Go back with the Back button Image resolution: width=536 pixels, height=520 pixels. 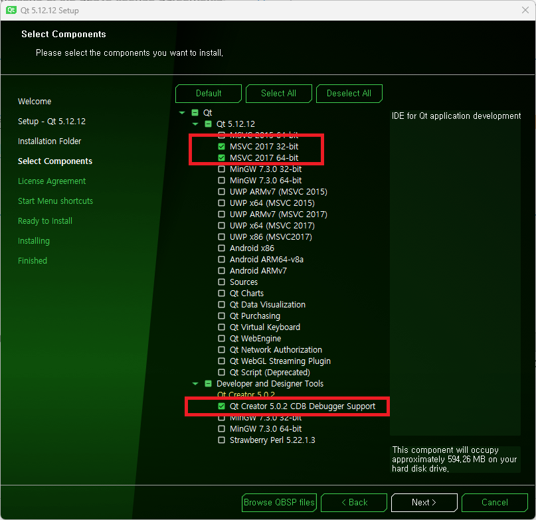point(354,502)
